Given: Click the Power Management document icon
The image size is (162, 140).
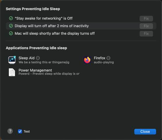Looking at the screenshot, I should pos(12,72).
